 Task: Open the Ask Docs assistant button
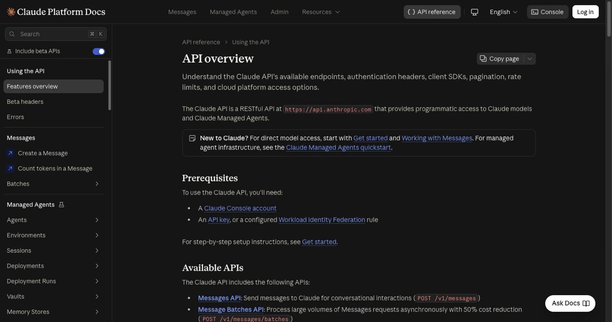click(570, 303)
